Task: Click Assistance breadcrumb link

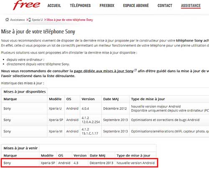Action: pos(17,20)
